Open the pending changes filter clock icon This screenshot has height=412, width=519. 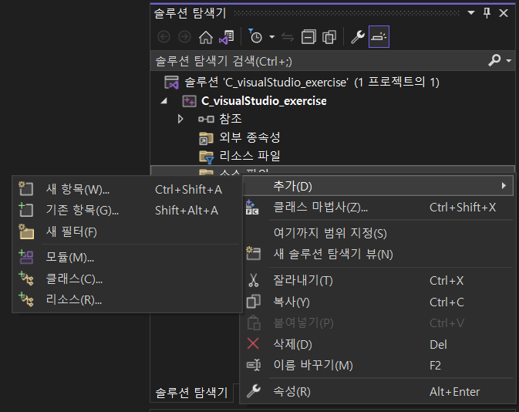256,37
